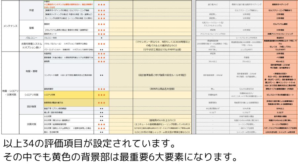298x165 pixels.
Task: Select the 30cm以上 grey cell
Action: tap(213, 61)
